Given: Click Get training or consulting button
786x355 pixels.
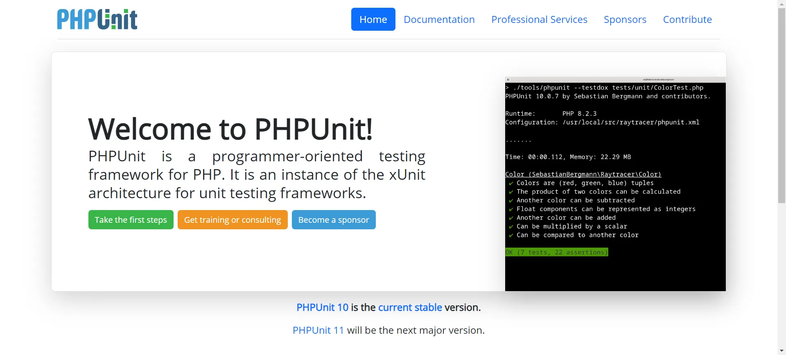Looking at the screenshot, I should click(x=232, y=220).
